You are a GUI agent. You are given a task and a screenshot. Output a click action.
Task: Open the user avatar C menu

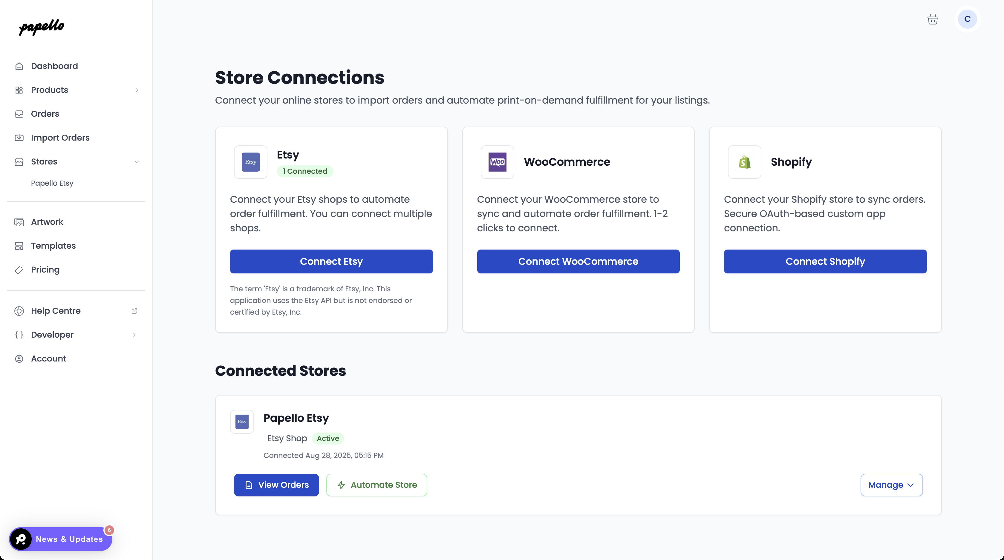967,19
